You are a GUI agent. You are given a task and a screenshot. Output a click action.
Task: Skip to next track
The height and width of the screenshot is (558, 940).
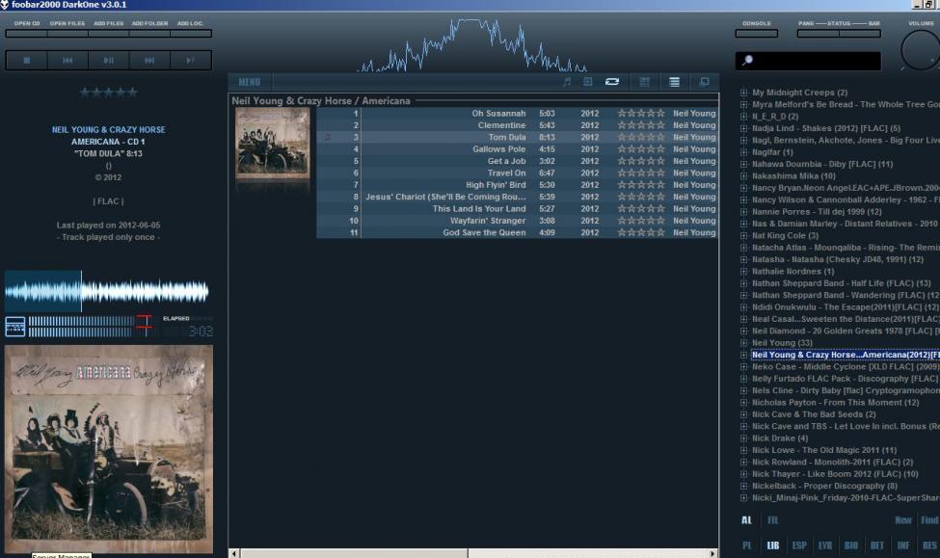(x=149, y=61)
